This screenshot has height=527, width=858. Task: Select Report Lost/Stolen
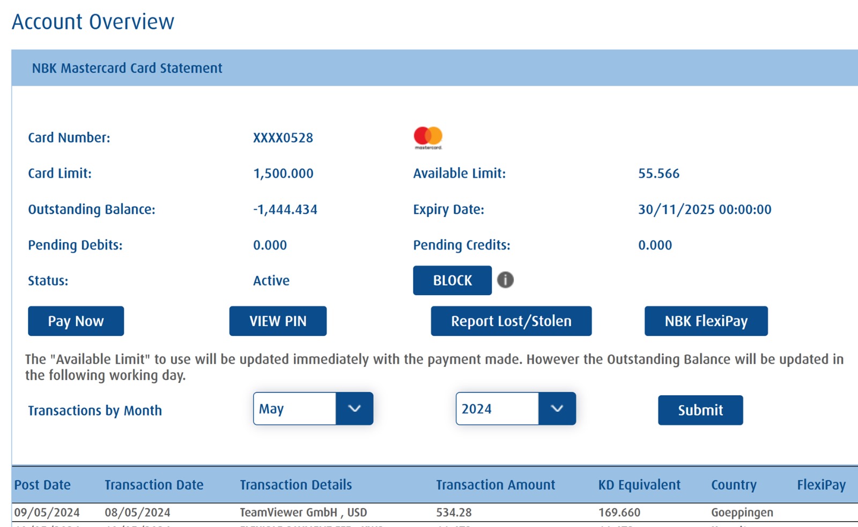coord(511,321)
